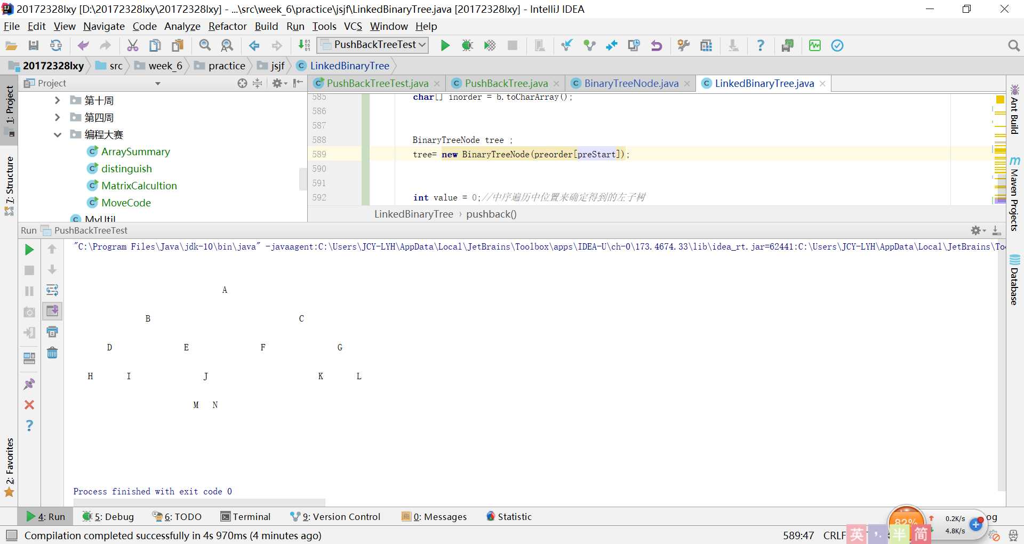Open the Statistic tool window
1024x544 pixels.
tap(509, 516)
